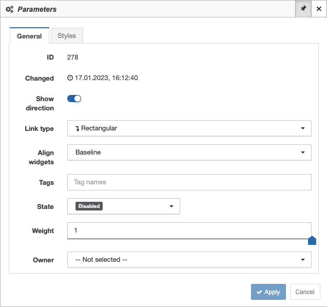This screenshot has height=307, width=327.
Task: Select the General tab
Action: [x=29, y=36]
